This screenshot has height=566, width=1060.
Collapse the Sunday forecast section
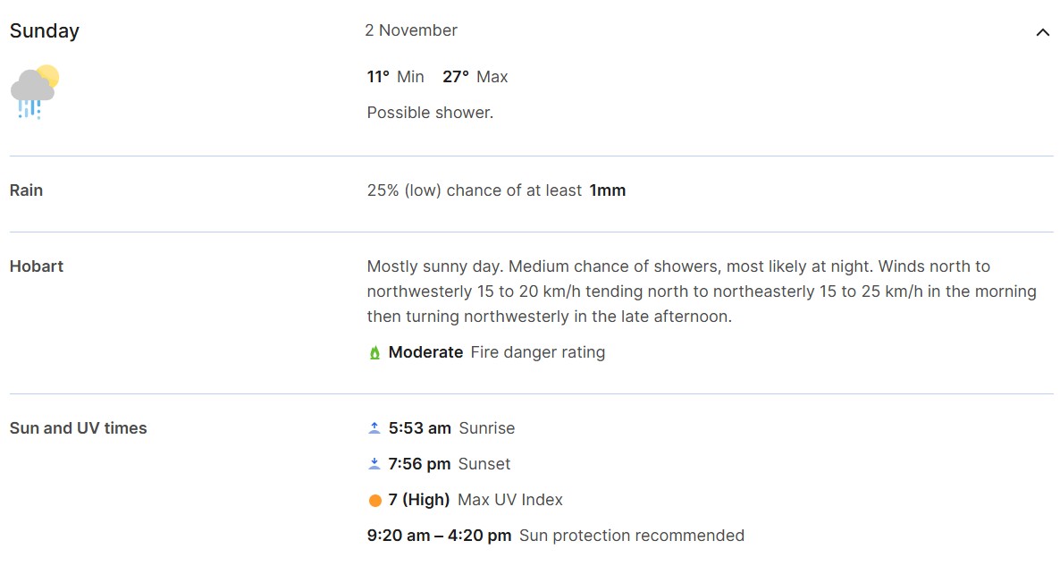coord(1042,31)
